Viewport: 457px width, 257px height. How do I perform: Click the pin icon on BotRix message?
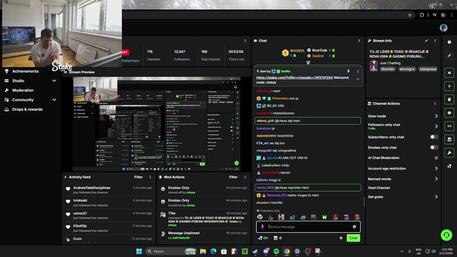348,71
